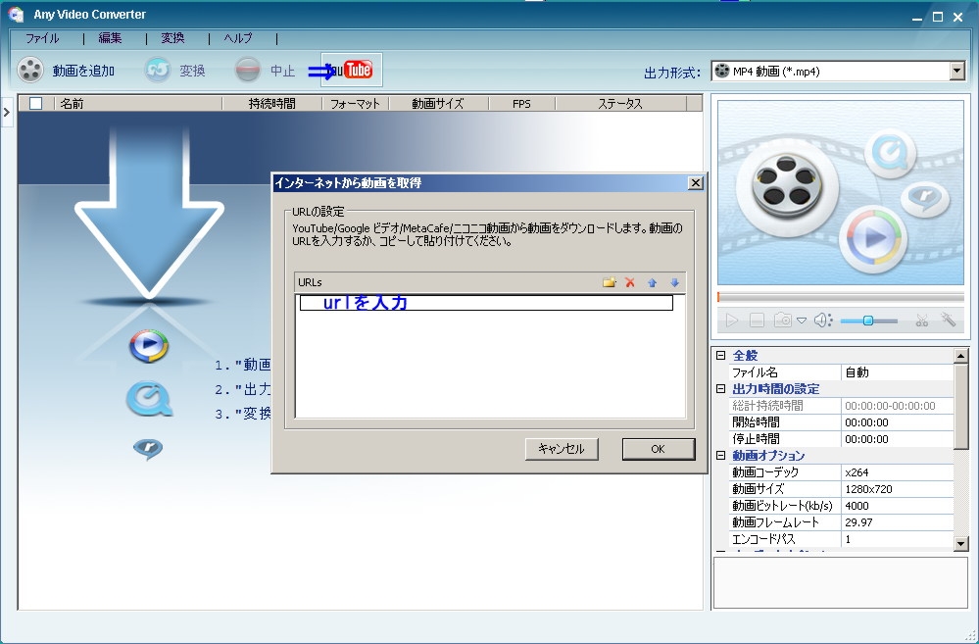The image size is (979, 644).
Task: Open snapshot options dropdown arrow
Action: coord(802,321)
